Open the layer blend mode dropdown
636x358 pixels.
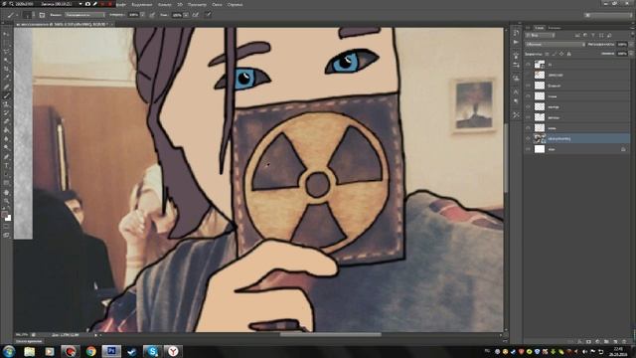point(555,44)
